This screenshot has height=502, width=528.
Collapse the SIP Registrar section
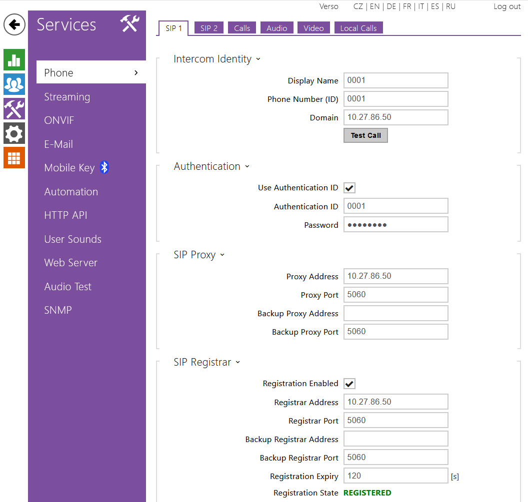[x=237, y=362]
